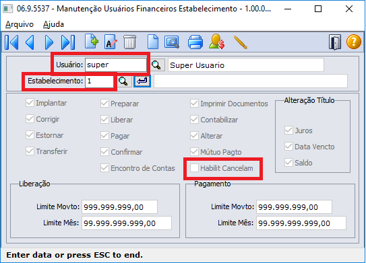Open help with the question mark icon
This screenshot has height=263, width=366.
354,42
